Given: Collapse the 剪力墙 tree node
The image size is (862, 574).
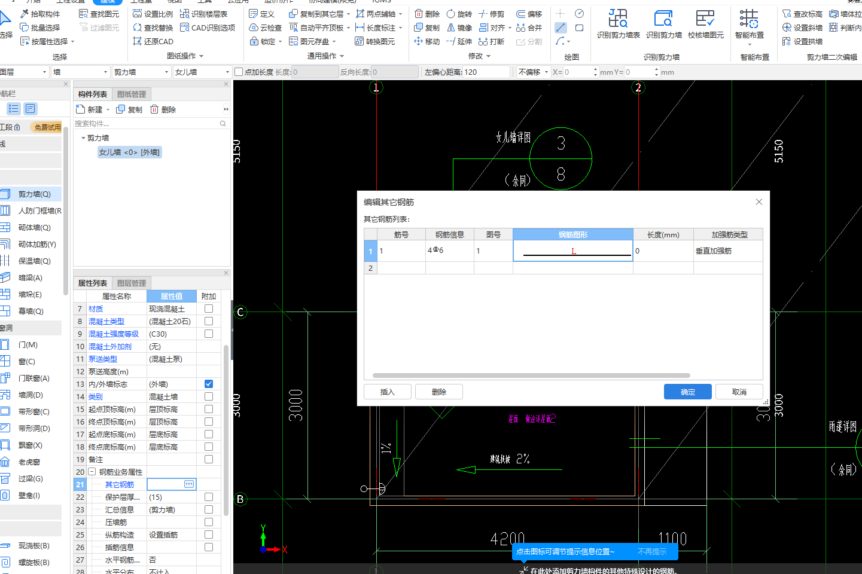Looking at the screenshot, I should 83,138.
